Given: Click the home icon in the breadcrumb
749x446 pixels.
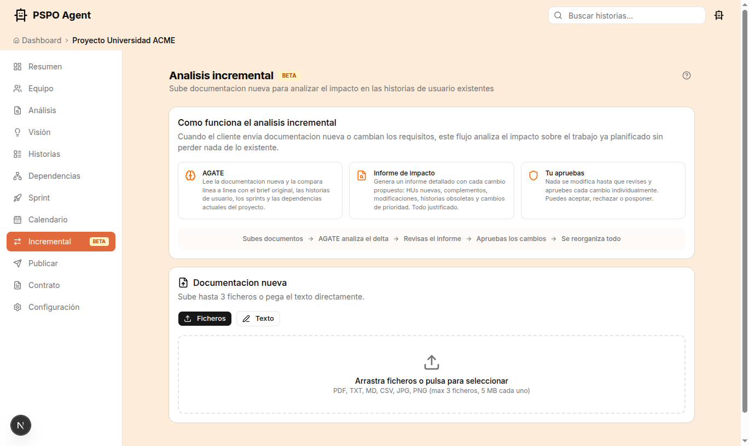Looking at the screenshot, I should coord(17,40).
